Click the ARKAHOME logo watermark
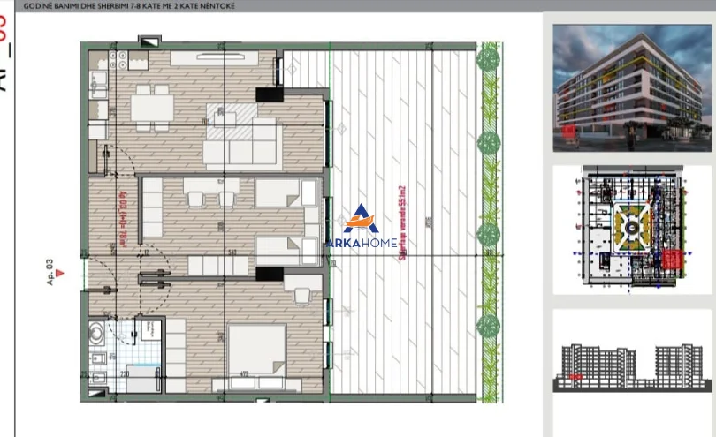This screenshot has width=716, height=437. (361, 230)
